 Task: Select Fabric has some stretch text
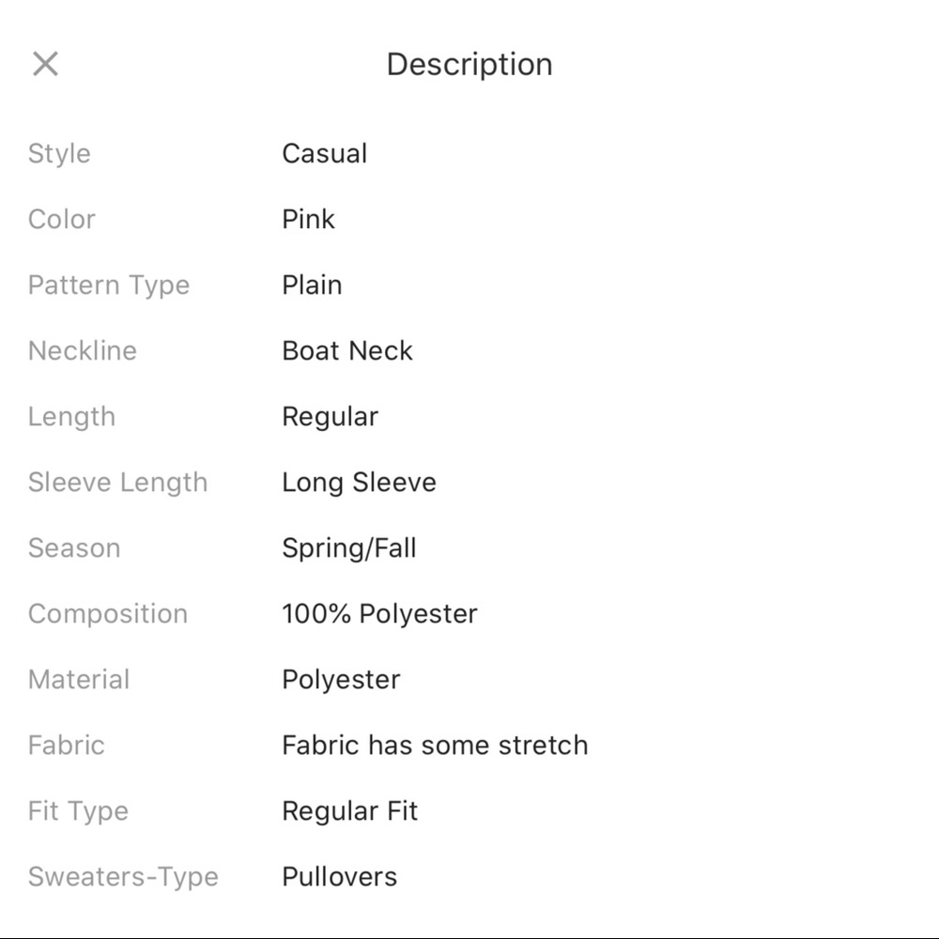coord(435,746)
